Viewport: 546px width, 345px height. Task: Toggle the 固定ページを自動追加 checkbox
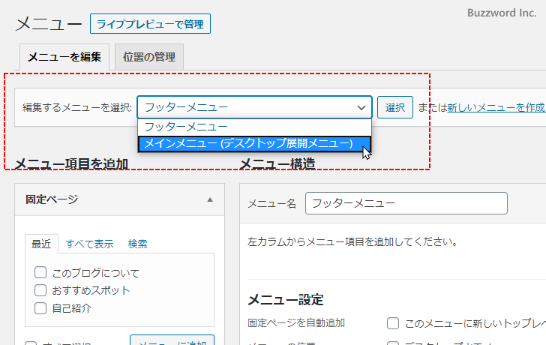392,323
